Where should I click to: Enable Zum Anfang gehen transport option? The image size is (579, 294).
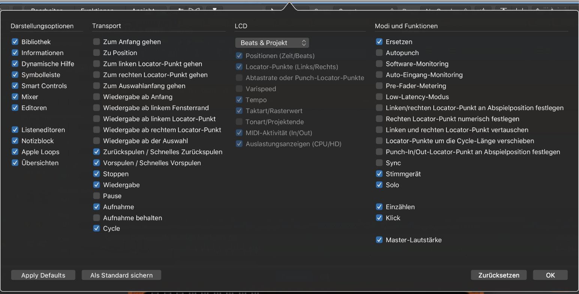pyautogui.click(x=97, y=42)
